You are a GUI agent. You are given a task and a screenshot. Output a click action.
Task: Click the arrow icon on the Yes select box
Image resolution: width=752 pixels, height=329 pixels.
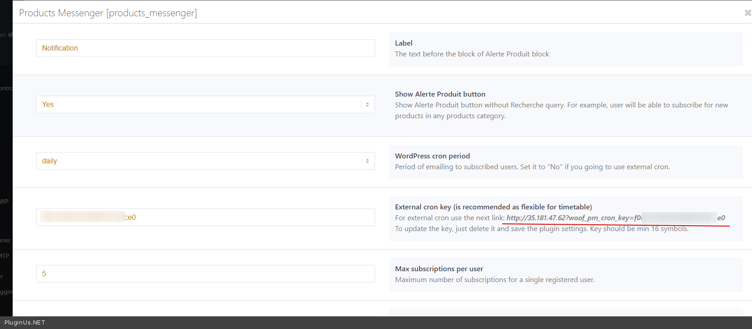tap(367, 105)
